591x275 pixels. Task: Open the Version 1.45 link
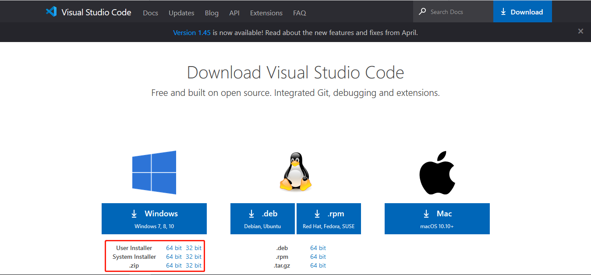[x=192, y=32]
